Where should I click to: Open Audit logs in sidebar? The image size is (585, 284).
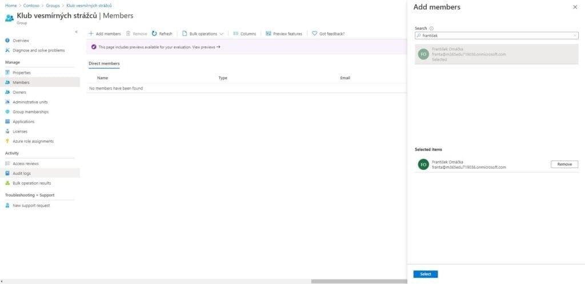[x=22, y=173]
